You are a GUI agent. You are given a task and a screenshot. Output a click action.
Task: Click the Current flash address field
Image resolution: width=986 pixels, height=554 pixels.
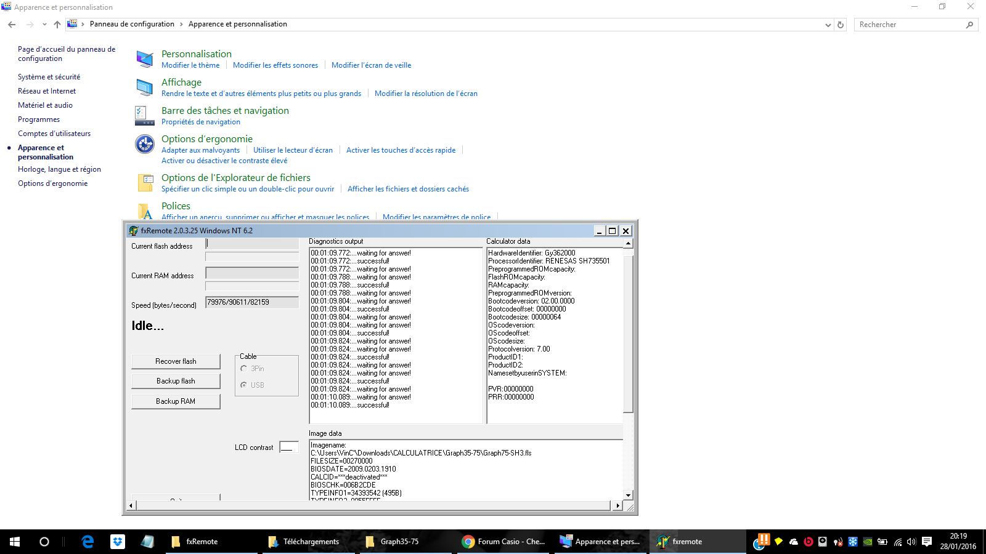click(252, 243)
